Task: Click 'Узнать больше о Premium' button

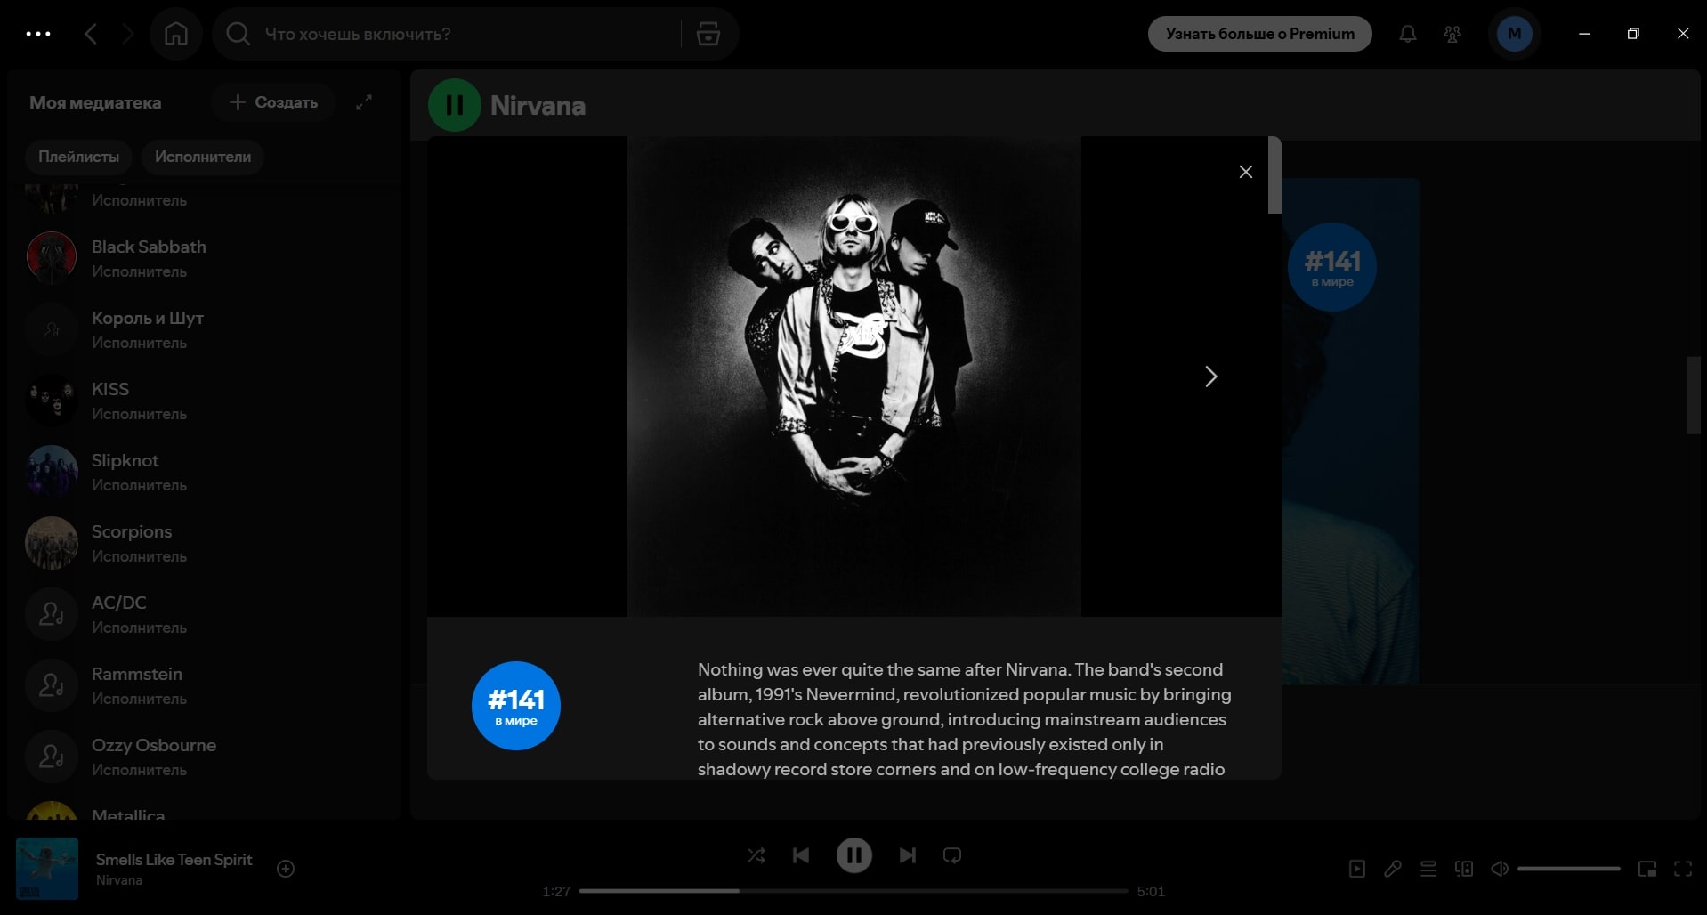Action: 1259,34
